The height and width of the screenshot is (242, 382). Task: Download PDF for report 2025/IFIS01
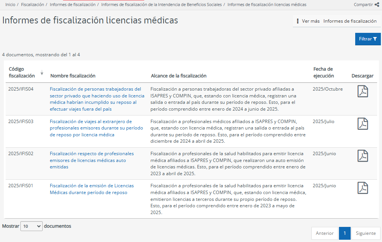[362, 188]
